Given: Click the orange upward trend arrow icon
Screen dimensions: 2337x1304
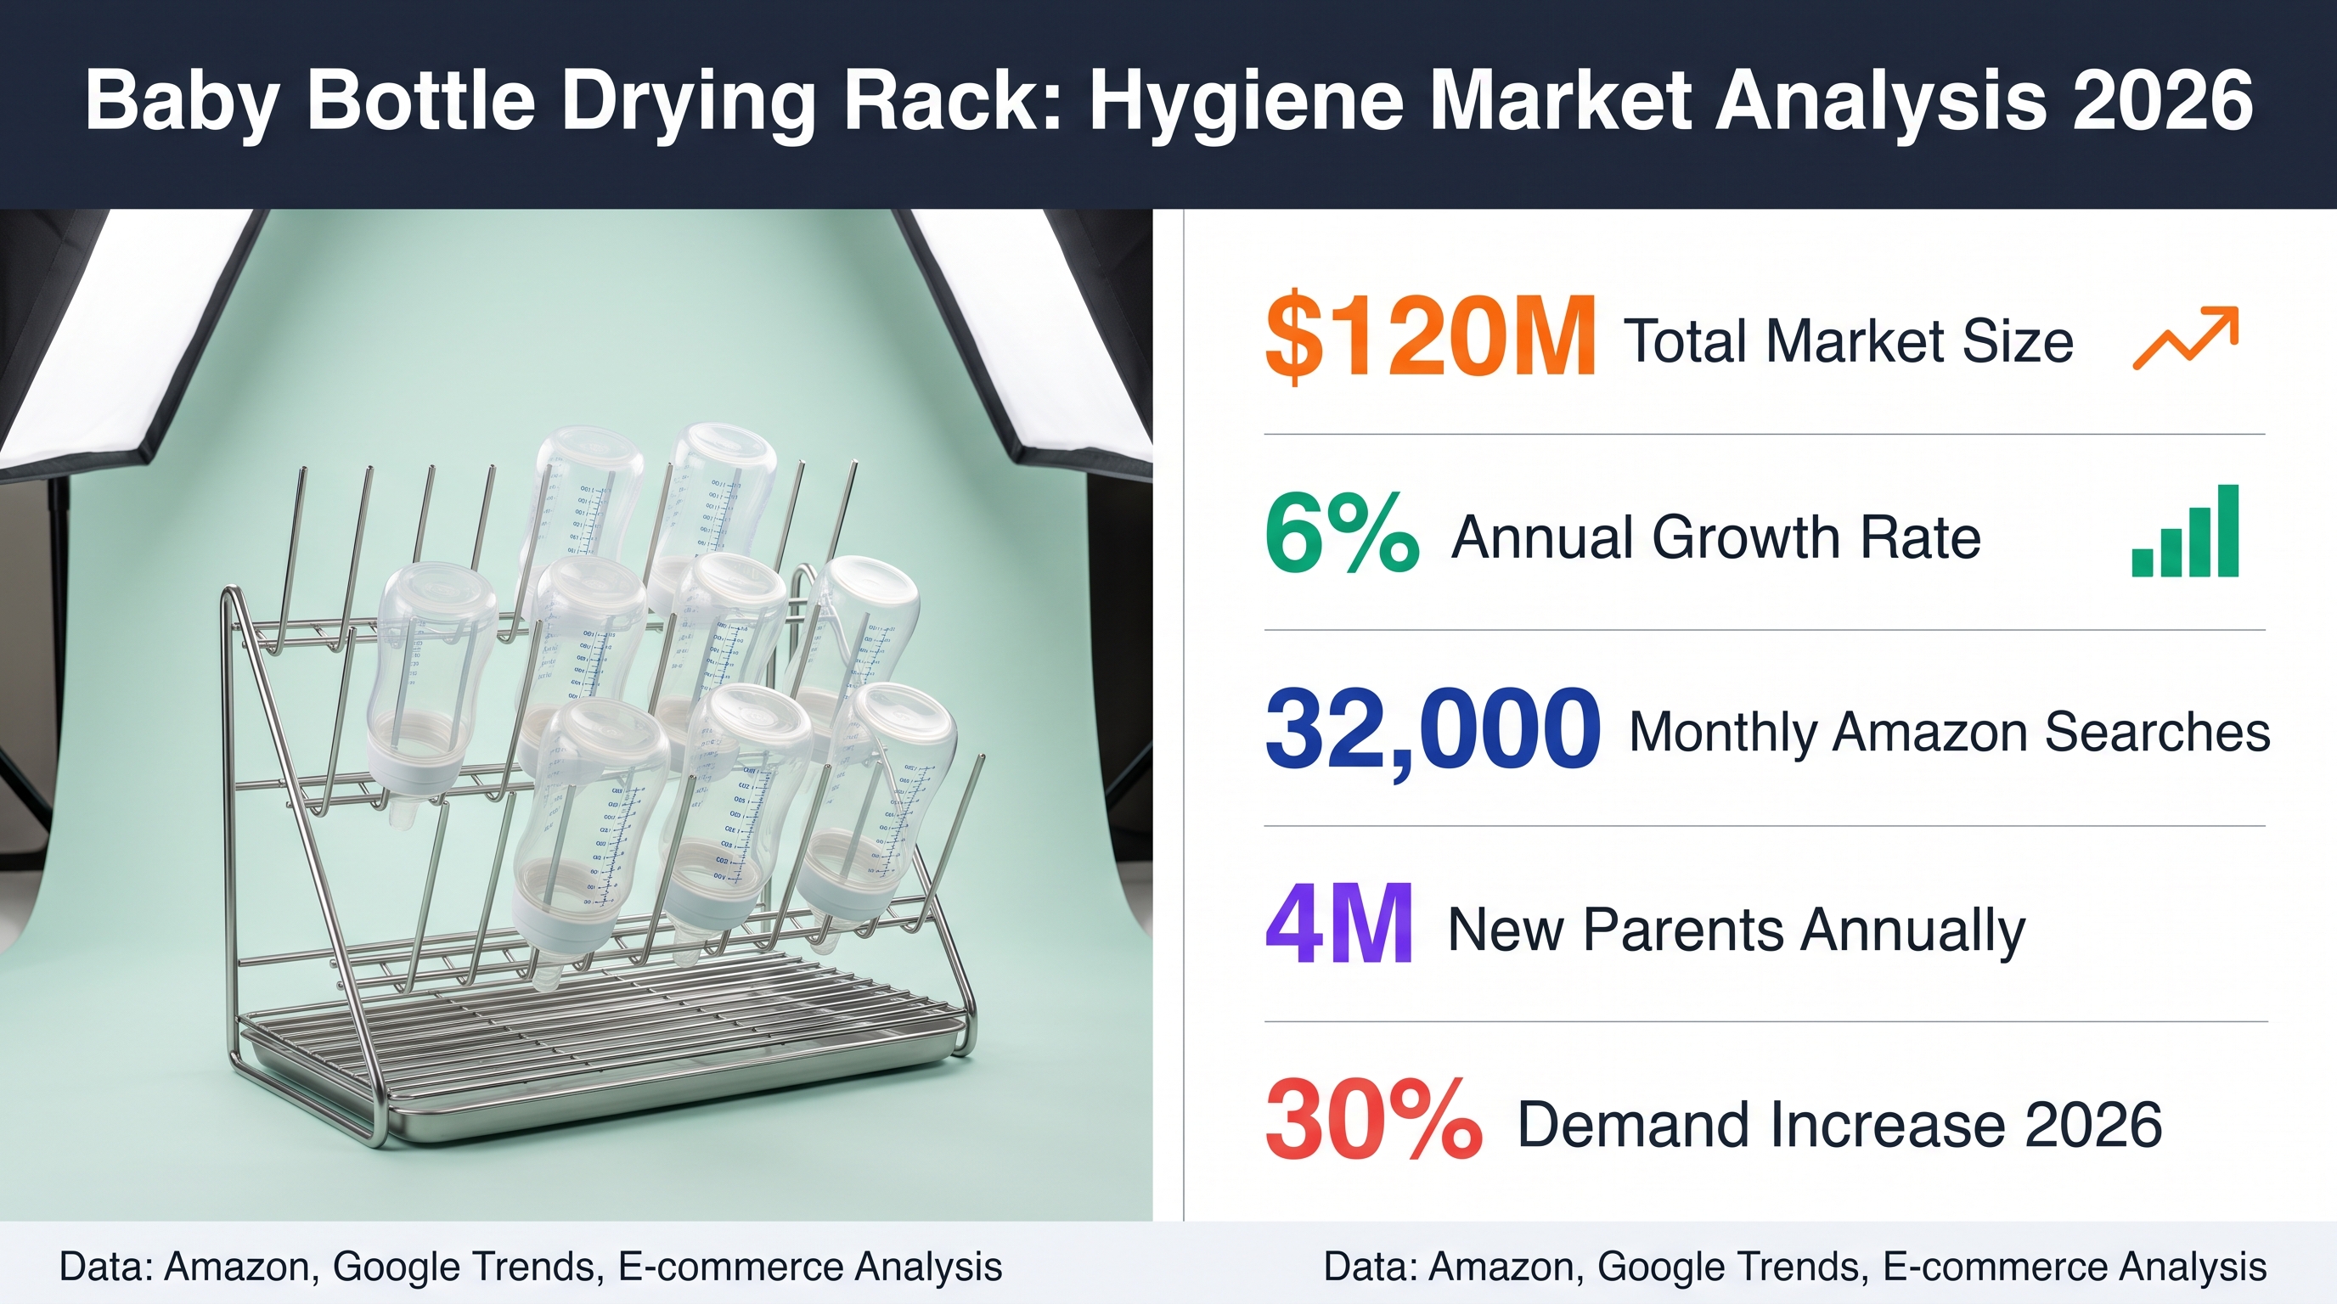Looking at the screenshot, I should pyautogui.click(x=2186, y=338).
